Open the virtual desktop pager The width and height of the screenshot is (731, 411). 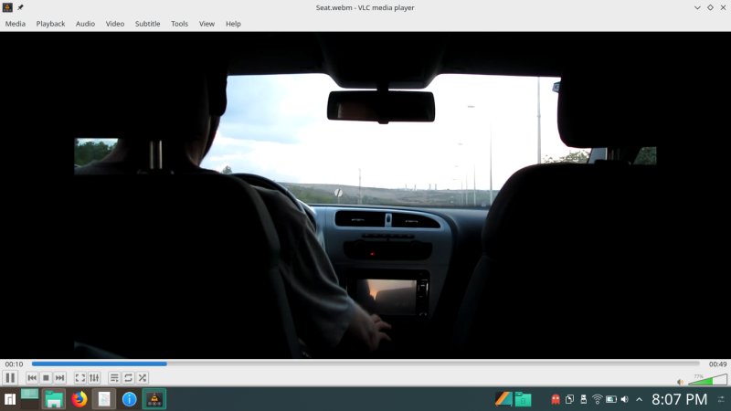(x=29, y=399)
